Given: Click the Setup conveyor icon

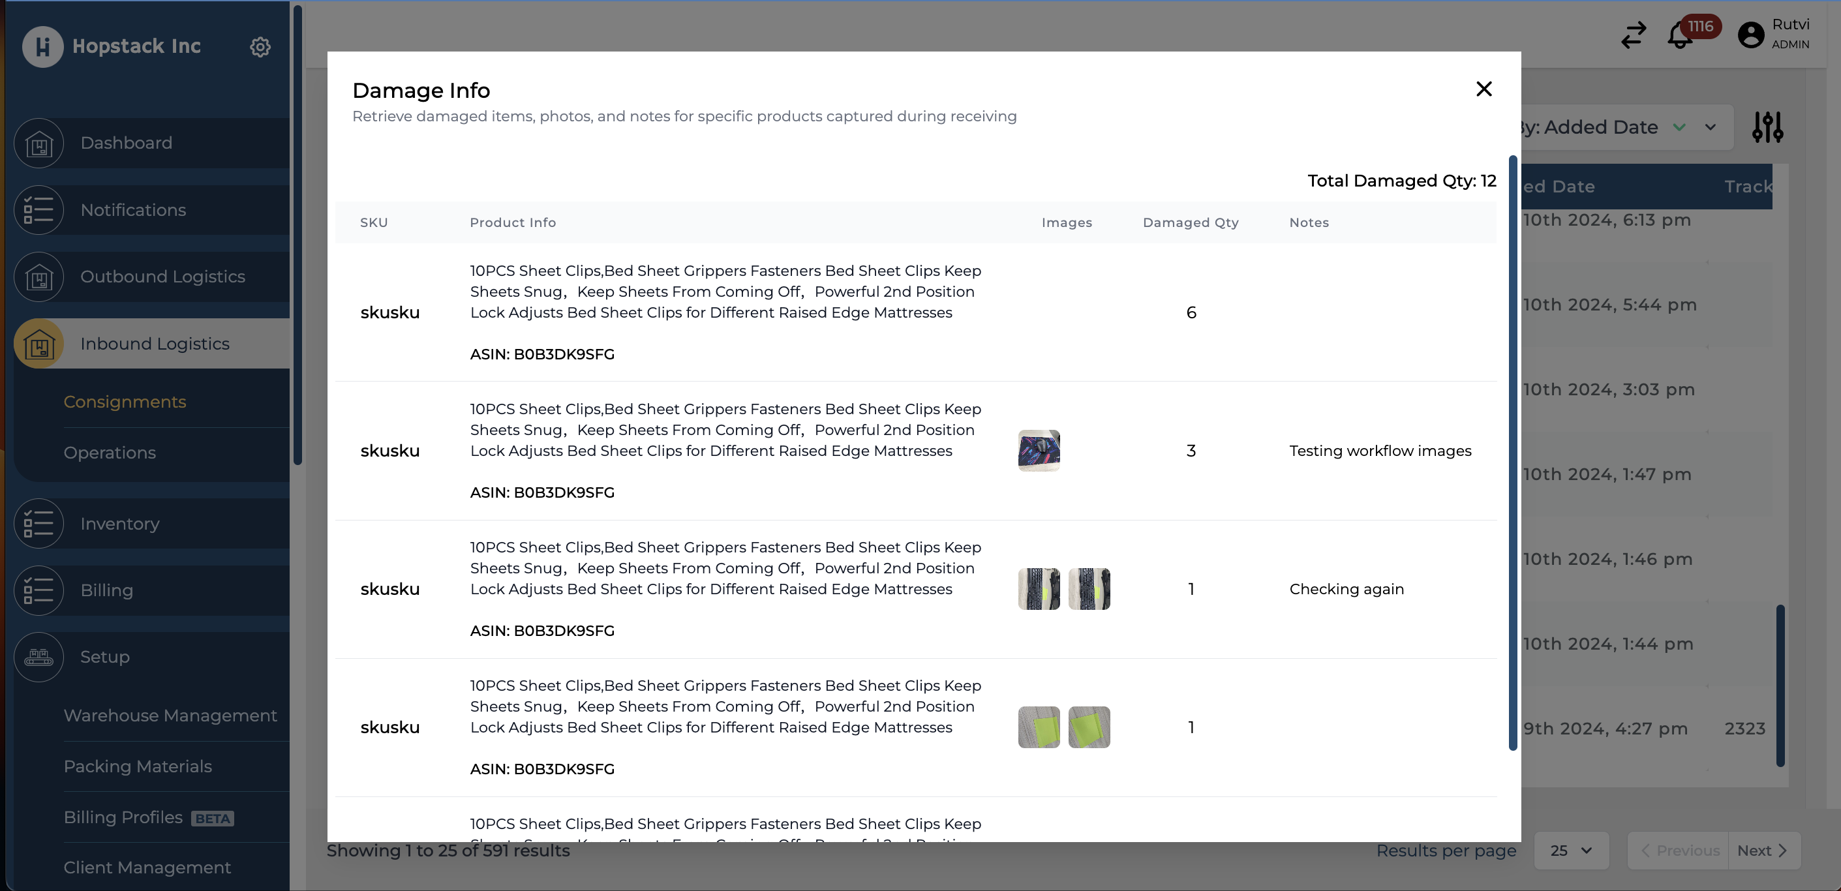Looking at the screenshot, I should 39,657.
